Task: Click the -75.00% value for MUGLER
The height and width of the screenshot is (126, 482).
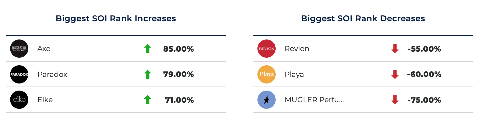Action: [x=424, y=100]
